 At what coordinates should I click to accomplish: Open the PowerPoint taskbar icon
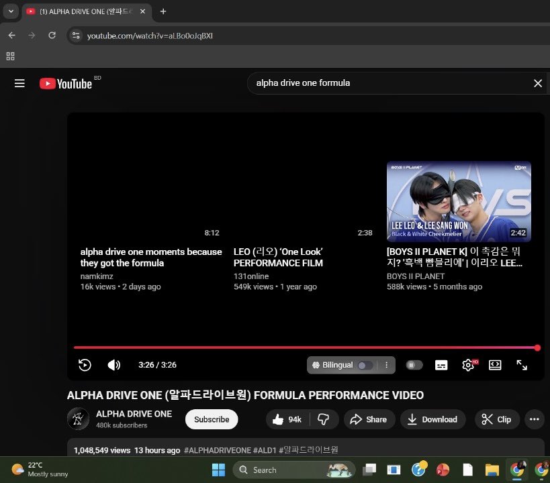[x=443, y=470]
